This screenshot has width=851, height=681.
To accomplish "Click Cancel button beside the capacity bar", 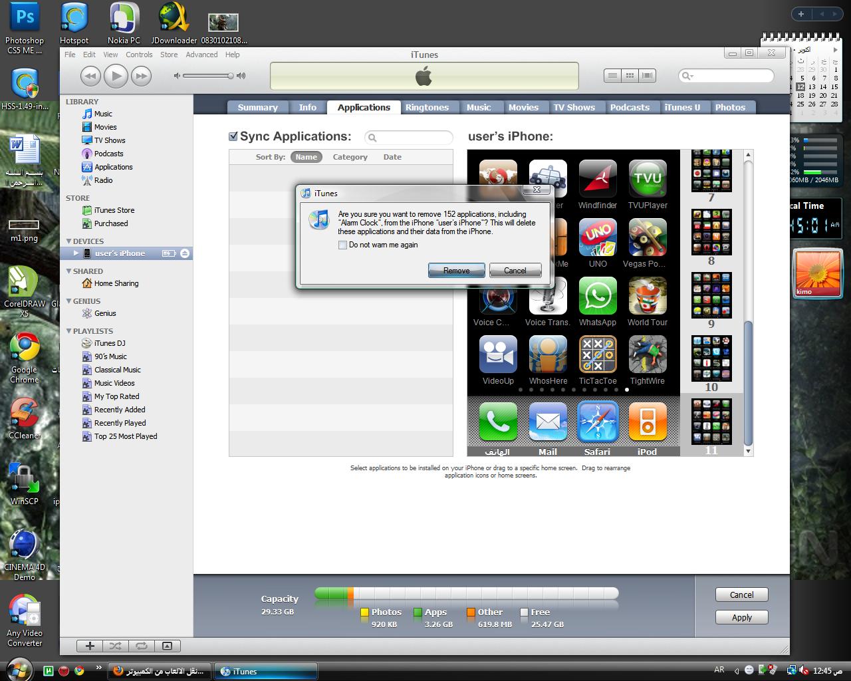I will pyautogui.click(x=742, y=595).
